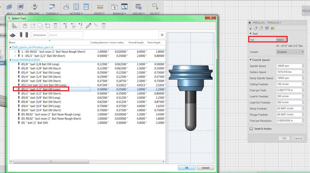Image resolution: width=310 pixels, height=173 pixels.
Task: Click the Search field in Select Tool dialog
Action: click(66, 35)
